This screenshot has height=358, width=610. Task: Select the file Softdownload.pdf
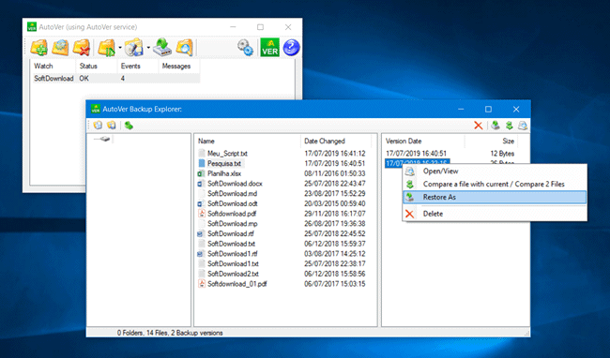pos(232,214)
